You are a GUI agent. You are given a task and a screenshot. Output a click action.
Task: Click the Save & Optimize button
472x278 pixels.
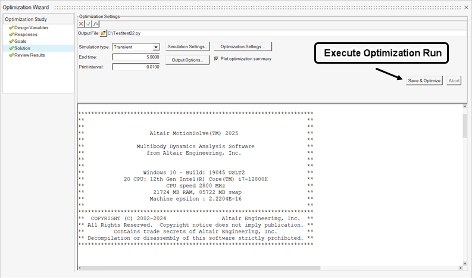click(x=424, y=80)
